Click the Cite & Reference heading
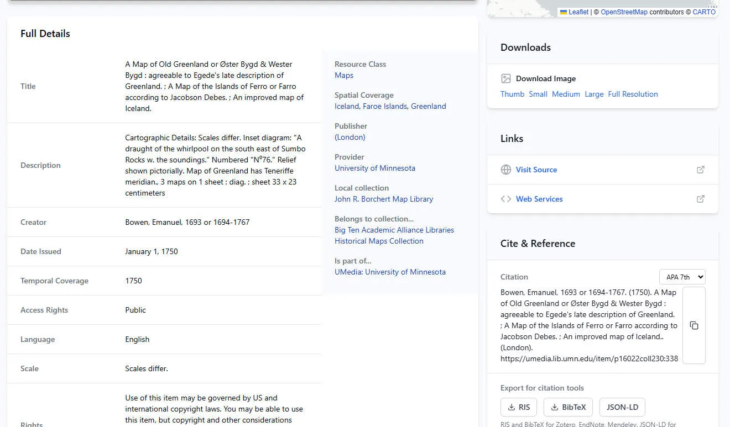Viewport: 730px width, 427px height. pos(538,244)
